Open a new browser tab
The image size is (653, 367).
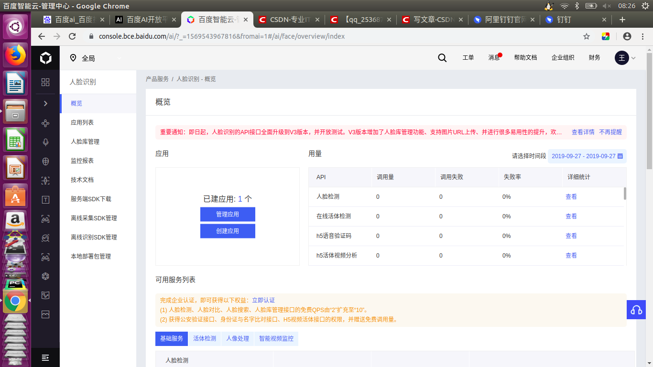click(x=622, y=20)
